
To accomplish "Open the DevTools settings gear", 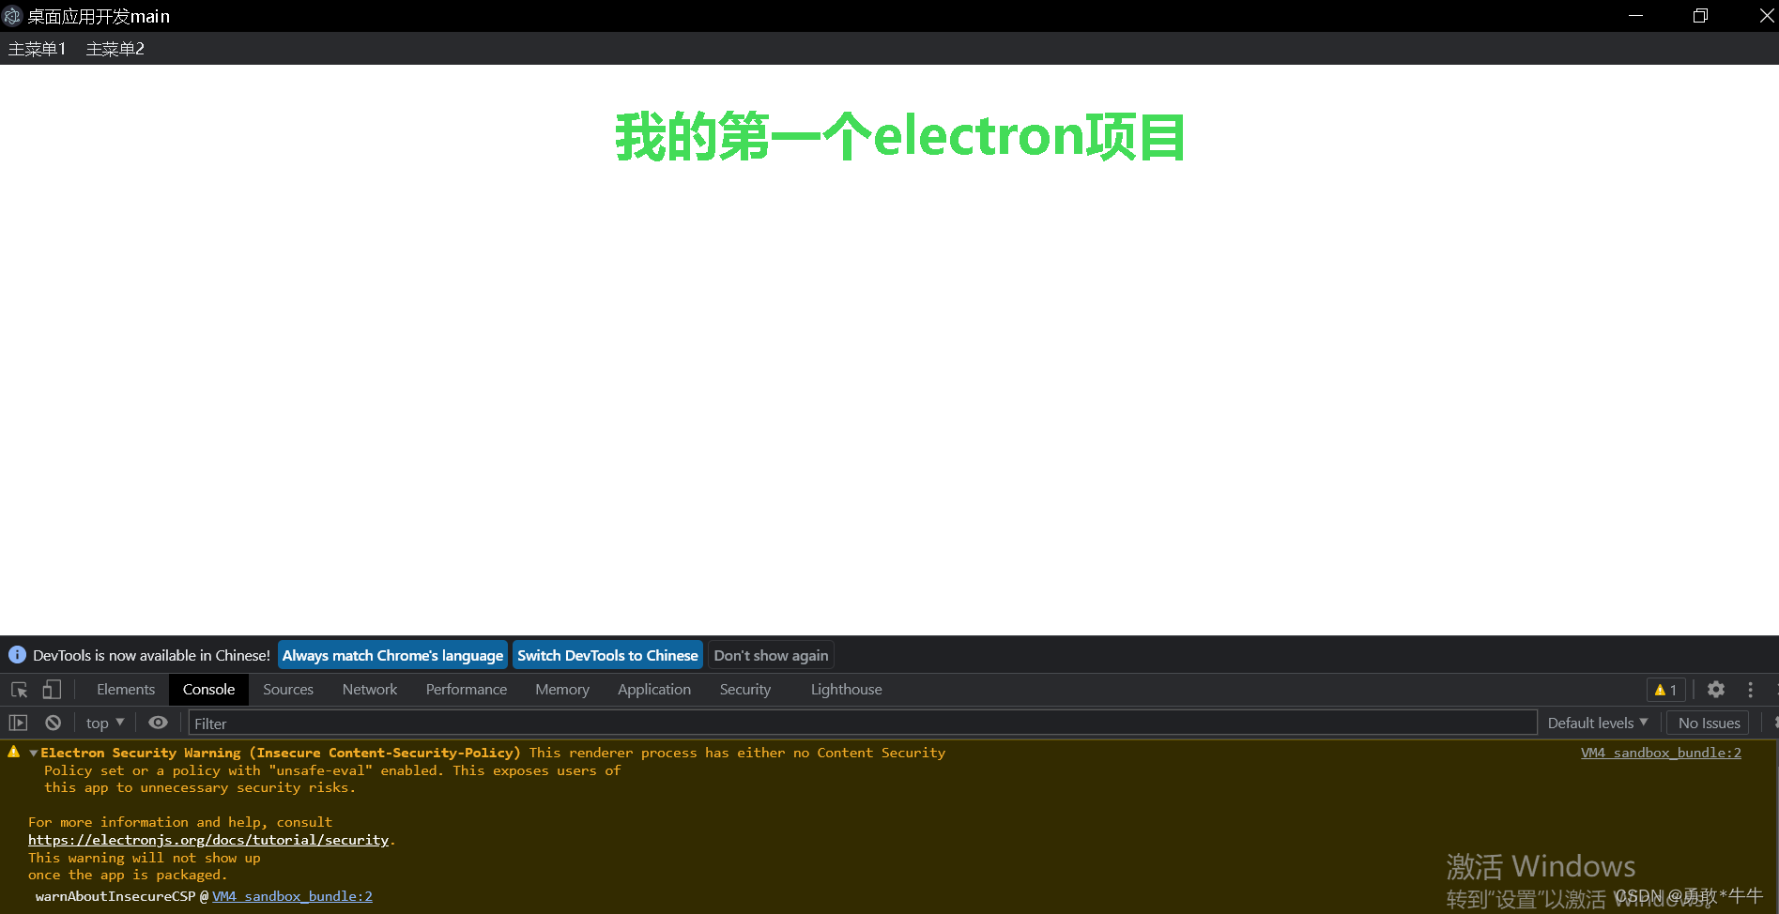I will click(1715, 690).
